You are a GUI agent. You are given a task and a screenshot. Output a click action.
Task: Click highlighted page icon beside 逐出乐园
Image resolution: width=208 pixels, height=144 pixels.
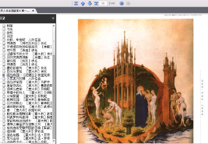click(4, 75)
